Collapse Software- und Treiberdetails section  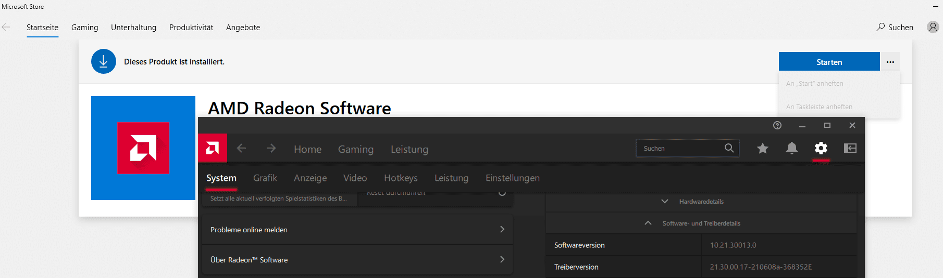coord(701,223)
